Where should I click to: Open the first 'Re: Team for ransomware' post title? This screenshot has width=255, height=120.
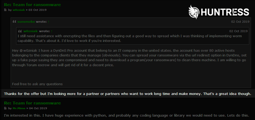[32, 5]
